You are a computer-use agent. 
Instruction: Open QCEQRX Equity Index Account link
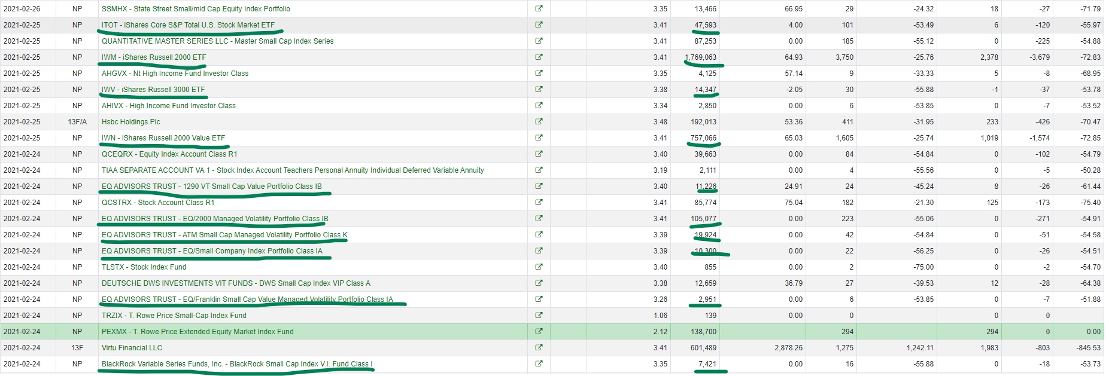[169, 154]
